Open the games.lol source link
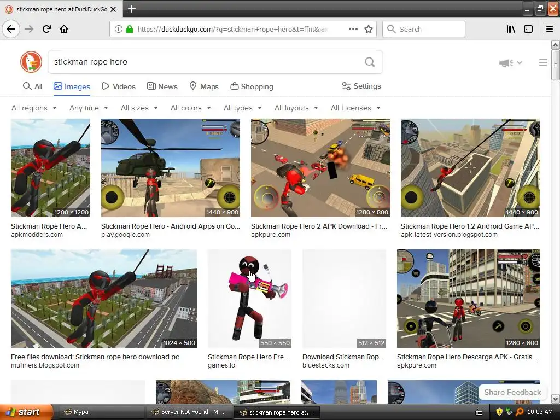 click(x=222, y=365)
